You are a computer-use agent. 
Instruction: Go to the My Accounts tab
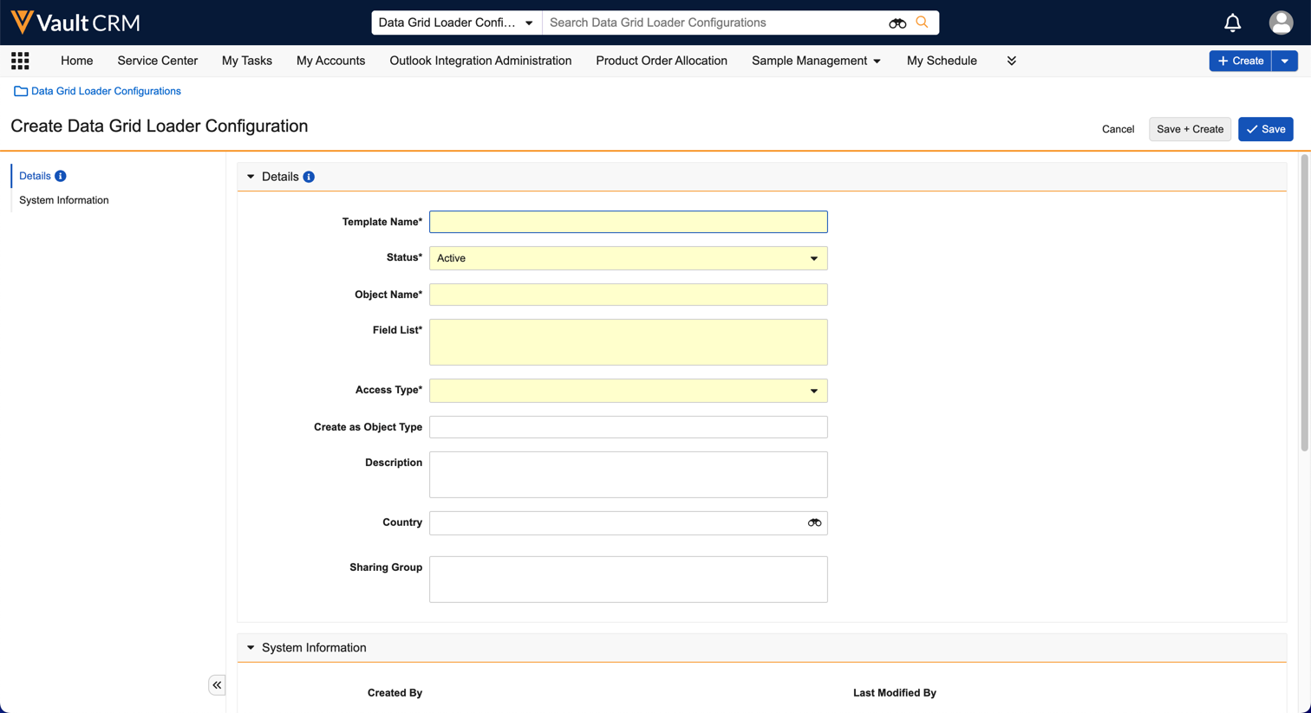point(330,61)
